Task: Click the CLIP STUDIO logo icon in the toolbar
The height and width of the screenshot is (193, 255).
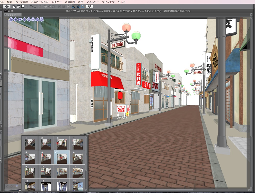Action: pyautogui.click(x=7, y=7)
